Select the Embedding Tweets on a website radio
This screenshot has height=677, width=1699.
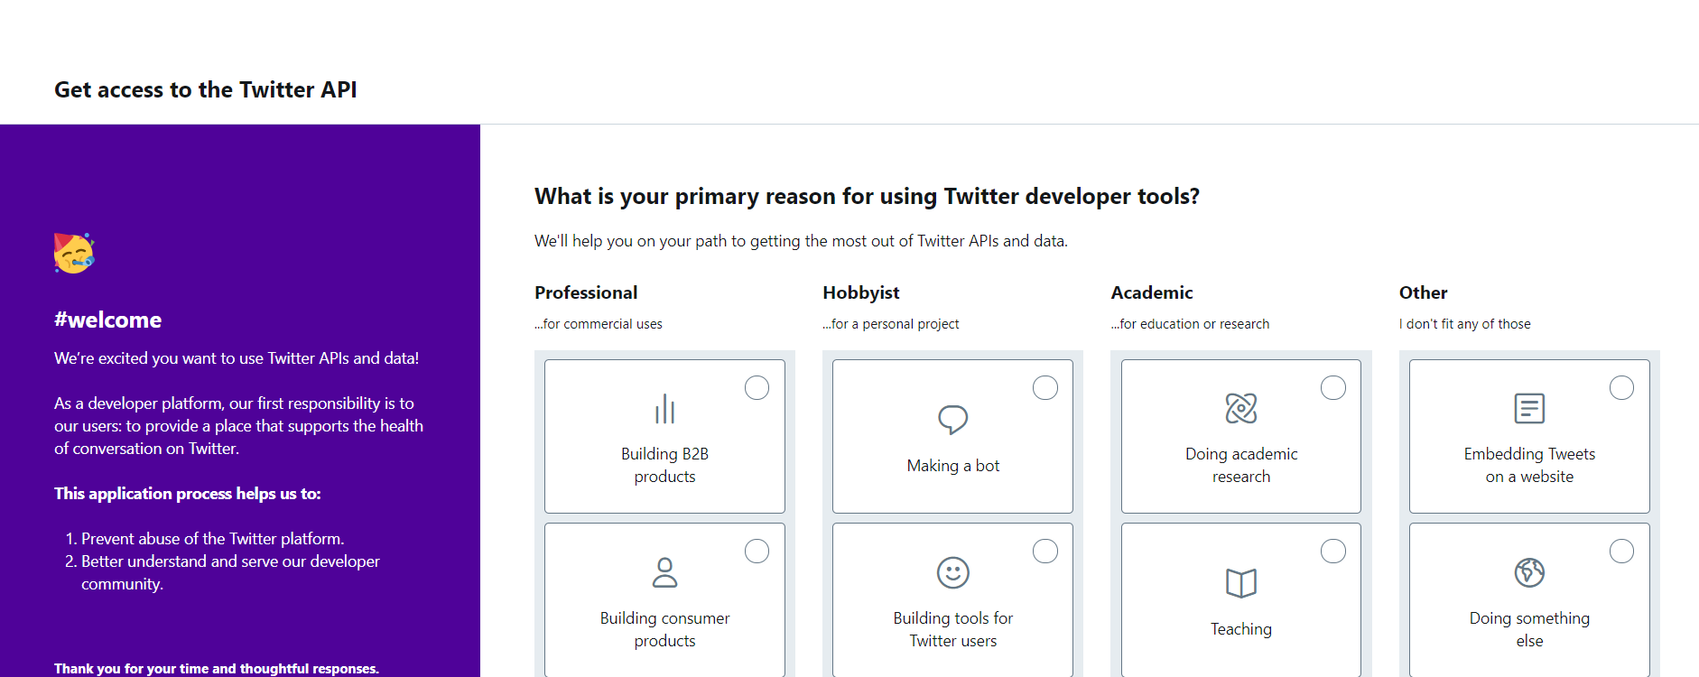pos(1621,388)
